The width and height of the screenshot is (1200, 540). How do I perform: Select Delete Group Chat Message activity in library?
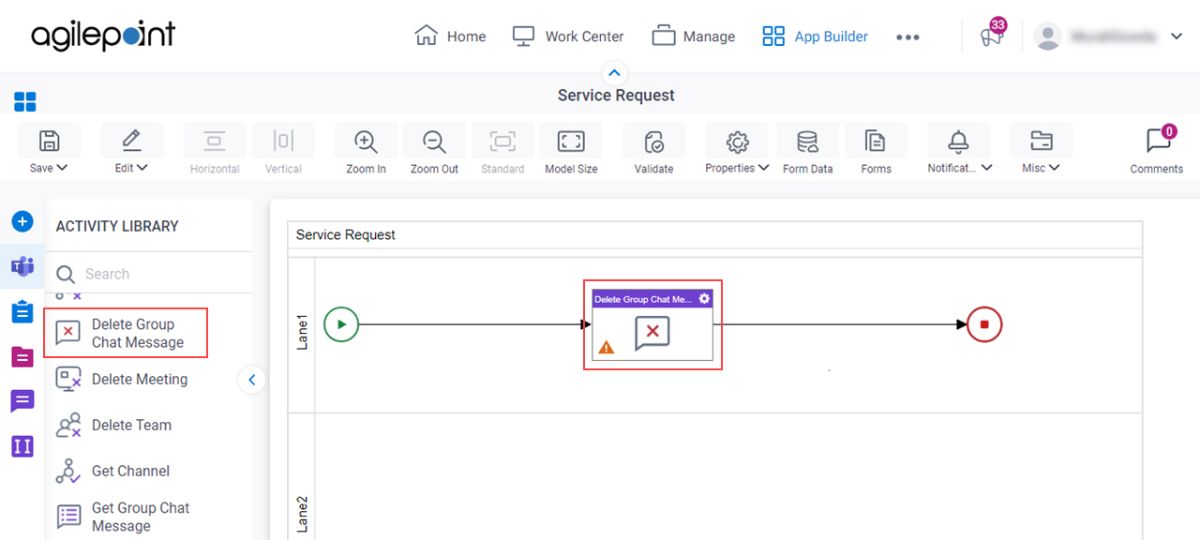tap(126, 333)
